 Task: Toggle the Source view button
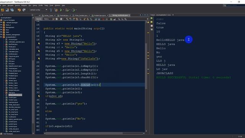pyautogui.click(x=39, y=19)
